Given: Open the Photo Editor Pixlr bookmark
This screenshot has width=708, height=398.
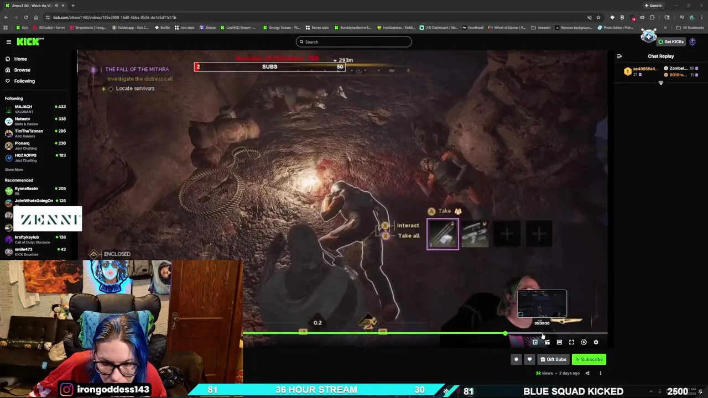Looking at the screenshot, I should (615, 27).
